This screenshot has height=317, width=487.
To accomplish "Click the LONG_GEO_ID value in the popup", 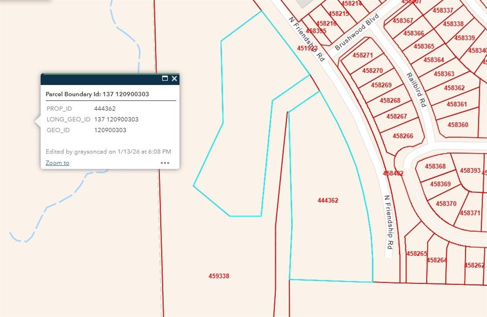I will click(x=116, y=119).
